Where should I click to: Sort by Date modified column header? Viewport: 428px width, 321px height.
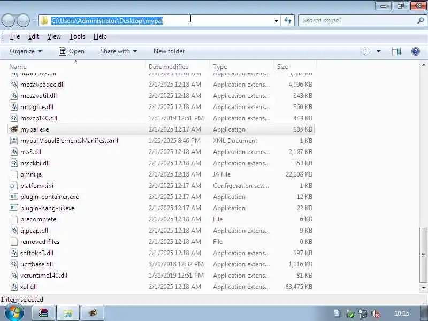(x=169, y=66)
